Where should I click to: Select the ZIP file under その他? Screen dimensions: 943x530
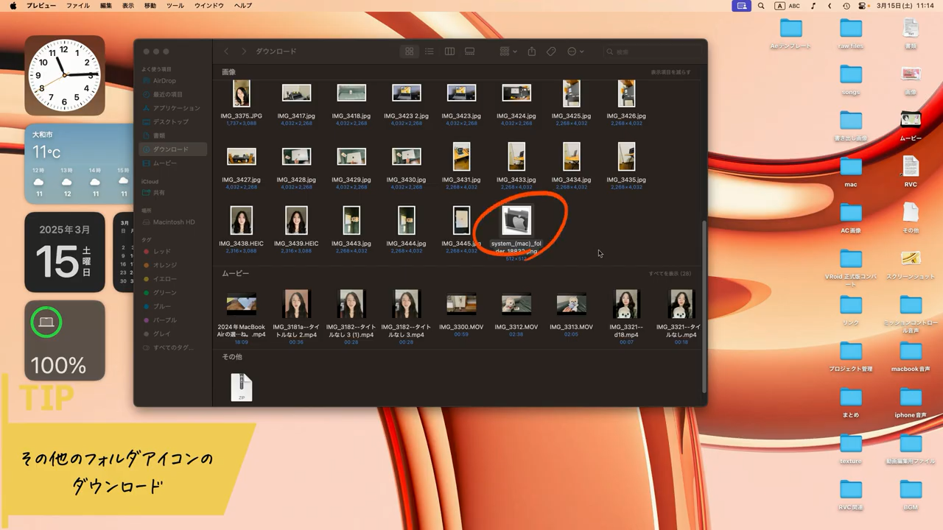242,387
